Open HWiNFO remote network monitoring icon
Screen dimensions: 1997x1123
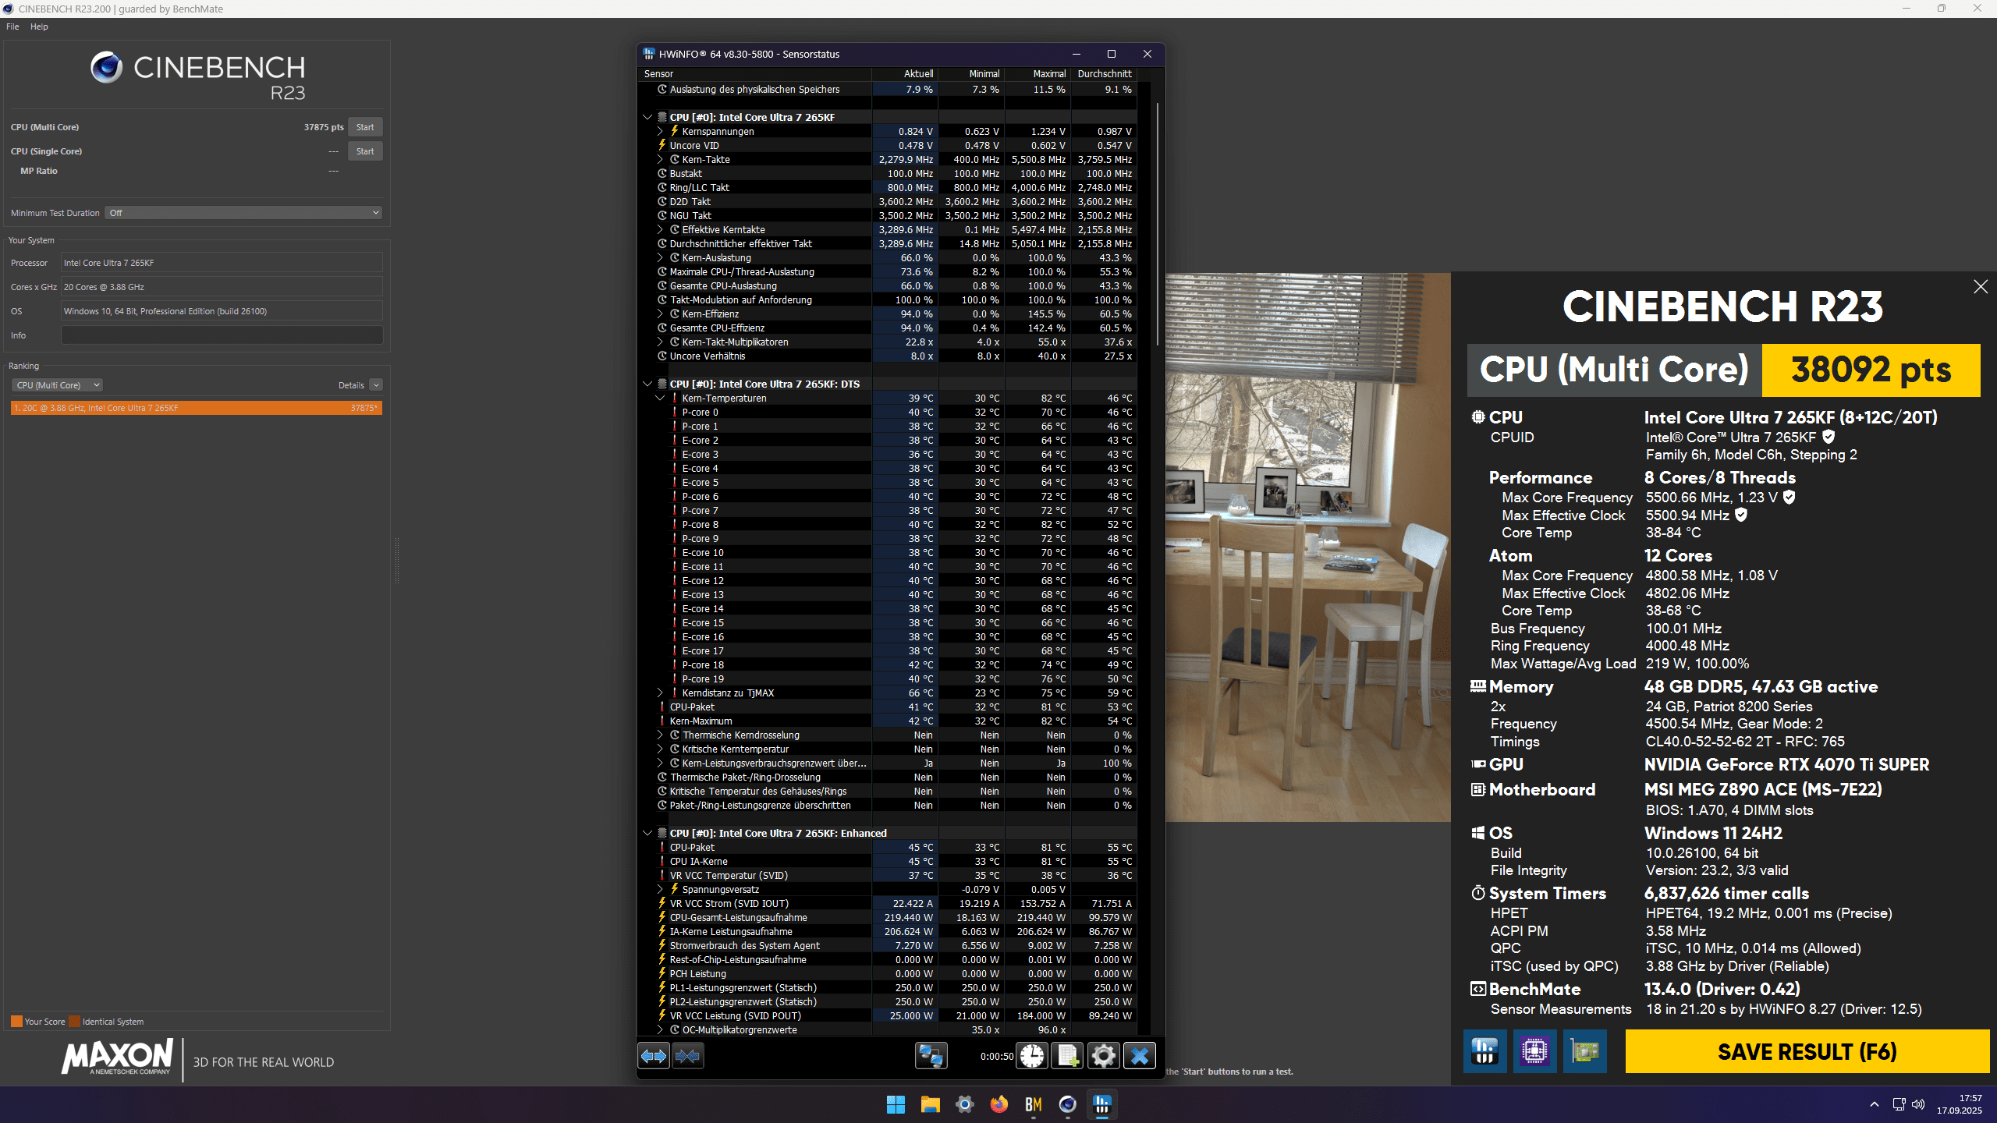point(931,1056)
